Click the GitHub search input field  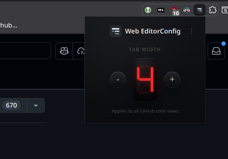tap(25, 51)
